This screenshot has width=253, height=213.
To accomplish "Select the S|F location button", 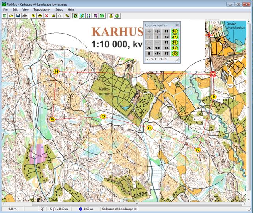I will [158, 48].
